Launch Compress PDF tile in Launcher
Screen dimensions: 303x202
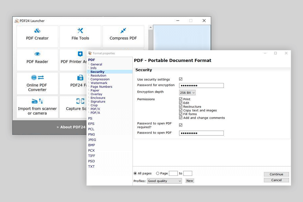[123, 36]
